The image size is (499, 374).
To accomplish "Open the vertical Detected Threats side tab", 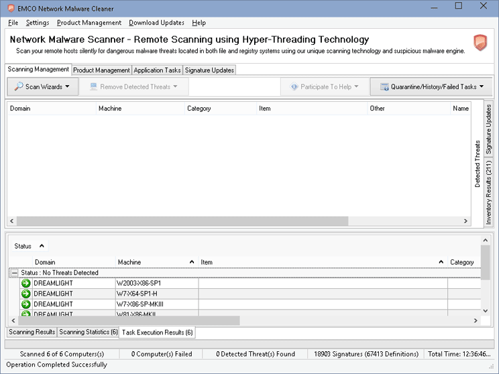I will click(478, 164).
